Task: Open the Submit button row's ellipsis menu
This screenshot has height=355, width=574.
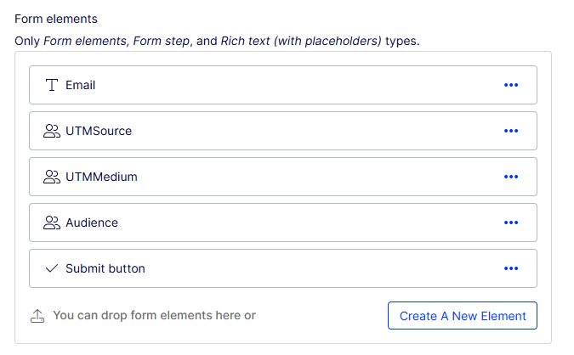Action: click(x=511, y=268)
